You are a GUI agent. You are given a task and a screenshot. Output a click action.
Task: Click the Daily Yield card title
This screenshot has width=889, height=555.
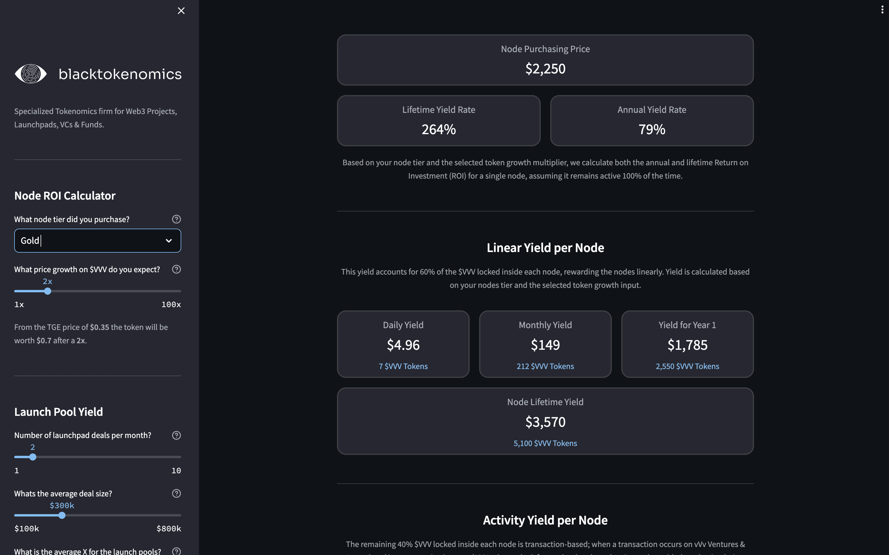403,325
